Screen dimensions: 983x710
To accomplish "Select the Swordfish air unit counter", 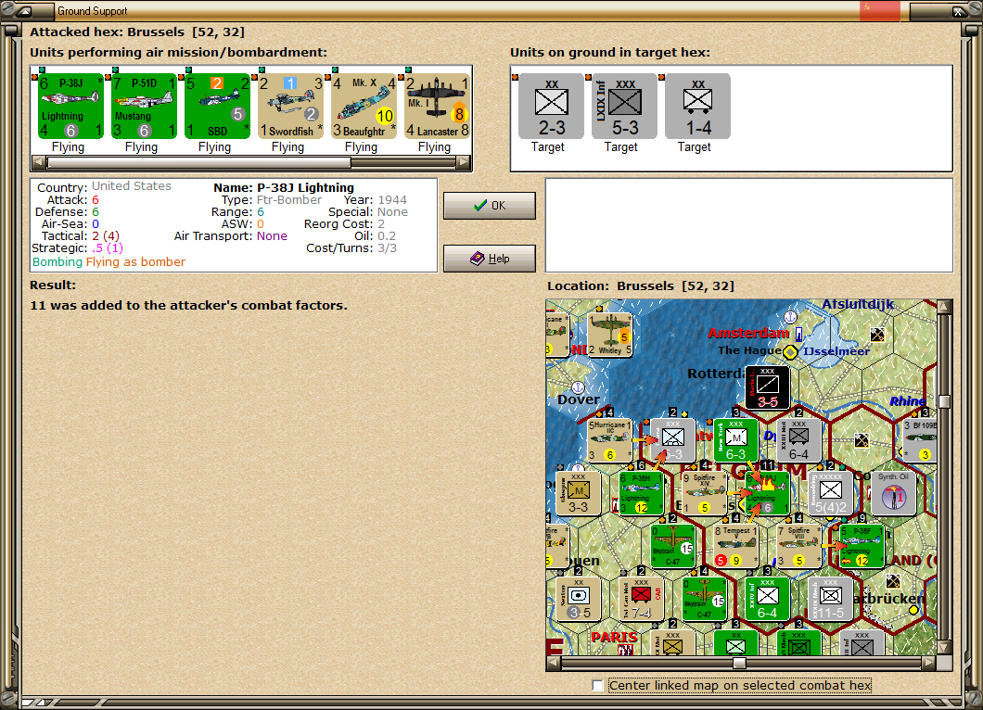I will coord(290,106).
